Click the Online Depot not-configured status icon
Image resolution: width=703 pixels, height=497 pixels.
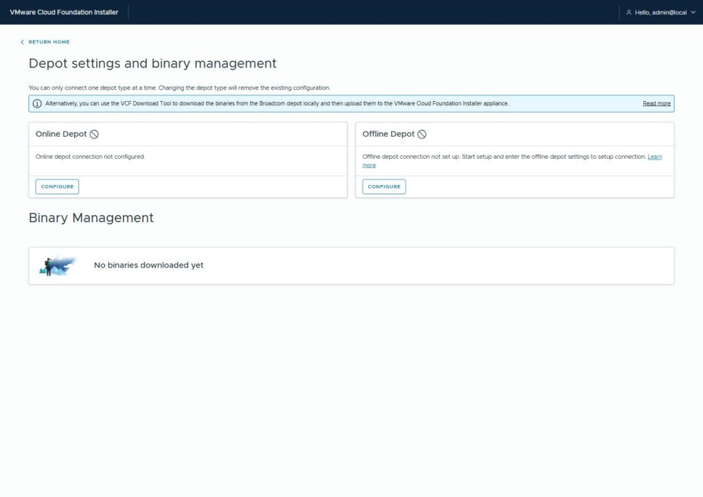(94, 134)
